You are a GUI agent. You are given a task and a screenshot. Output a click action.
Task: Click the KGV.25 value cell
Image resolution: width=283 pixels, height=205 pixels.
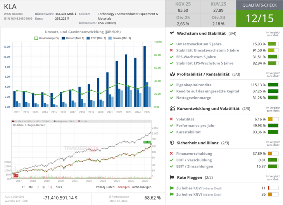(183, 7)
